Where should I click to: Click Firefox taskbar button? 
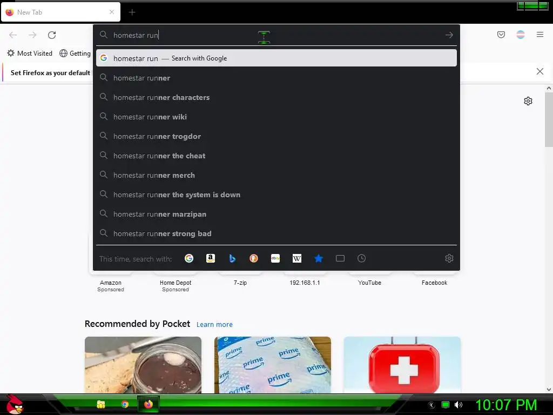pyautogui.click(x=148, y=404)
